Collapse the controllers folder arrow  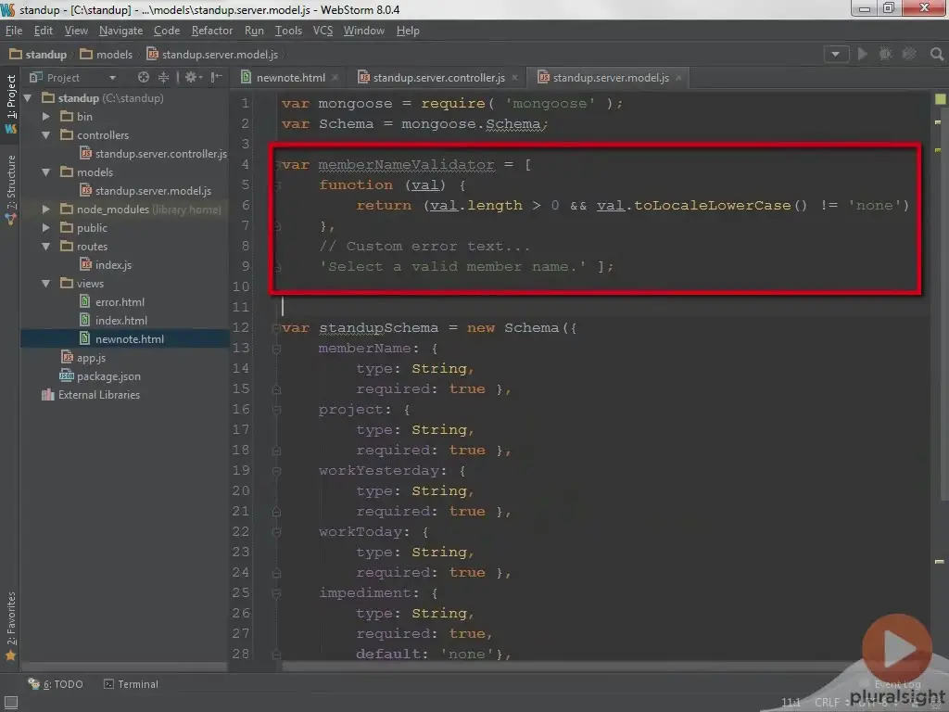pyautogui.click(x=46, y=135)
